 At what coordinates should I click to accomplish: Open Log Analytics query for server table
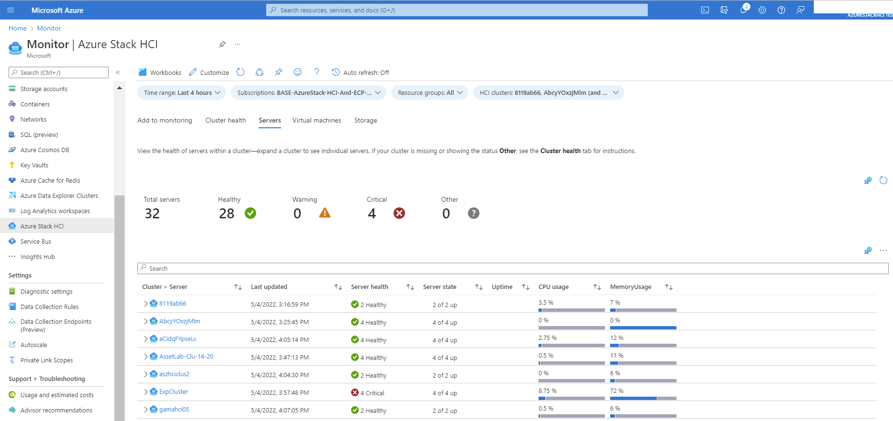[x=868, y=250]
